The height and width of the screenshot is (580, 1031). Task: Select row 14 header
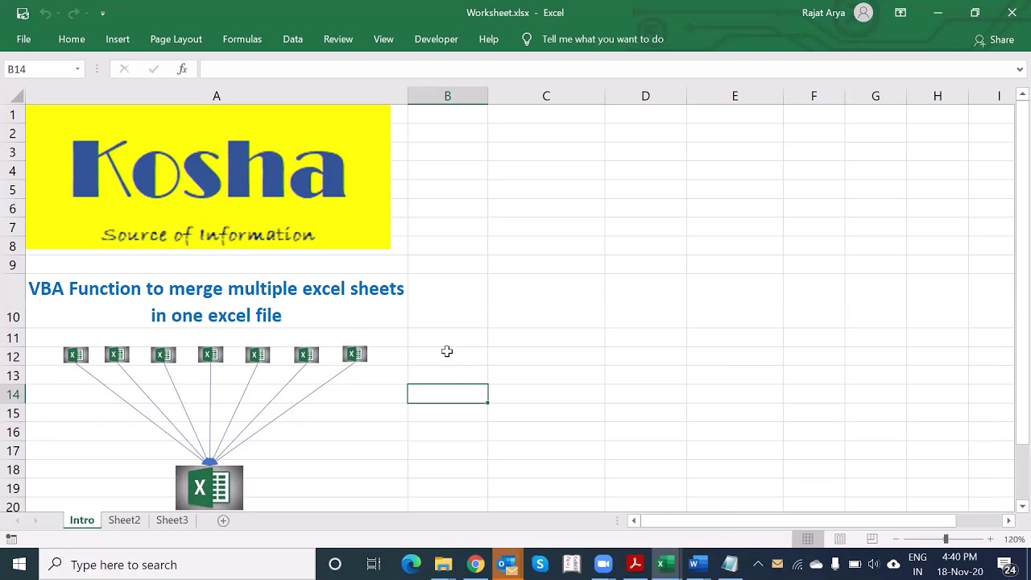pos(12,394)
